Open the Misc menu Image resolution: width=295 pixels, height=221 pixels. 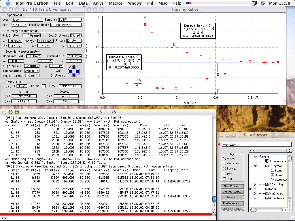tap(163, 3)
